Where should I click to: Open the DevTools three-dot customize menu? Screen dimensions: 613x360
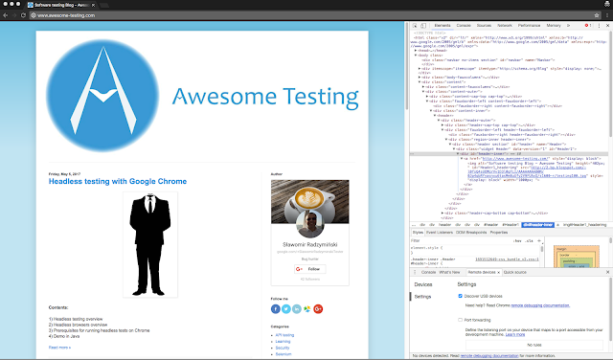tap(599, 26)
